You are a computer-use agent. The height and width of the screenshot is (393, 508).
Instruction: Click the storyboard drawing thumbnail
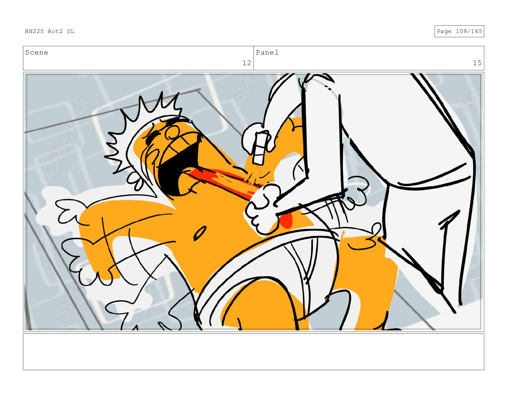click(253, 202)
